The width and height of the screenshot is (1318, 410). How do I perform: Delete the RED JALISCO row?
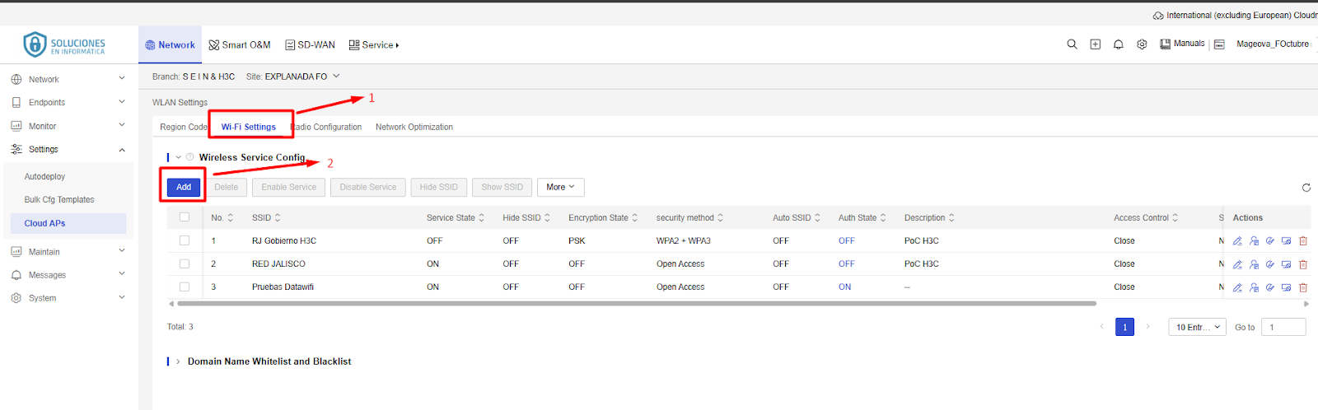tap(1303, 264)
